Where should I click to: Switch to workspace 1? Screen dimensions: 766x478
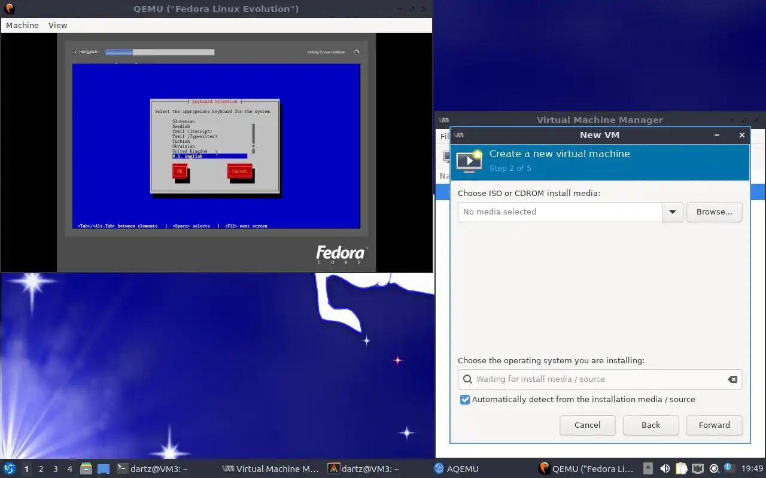click(x=26, y=469)
